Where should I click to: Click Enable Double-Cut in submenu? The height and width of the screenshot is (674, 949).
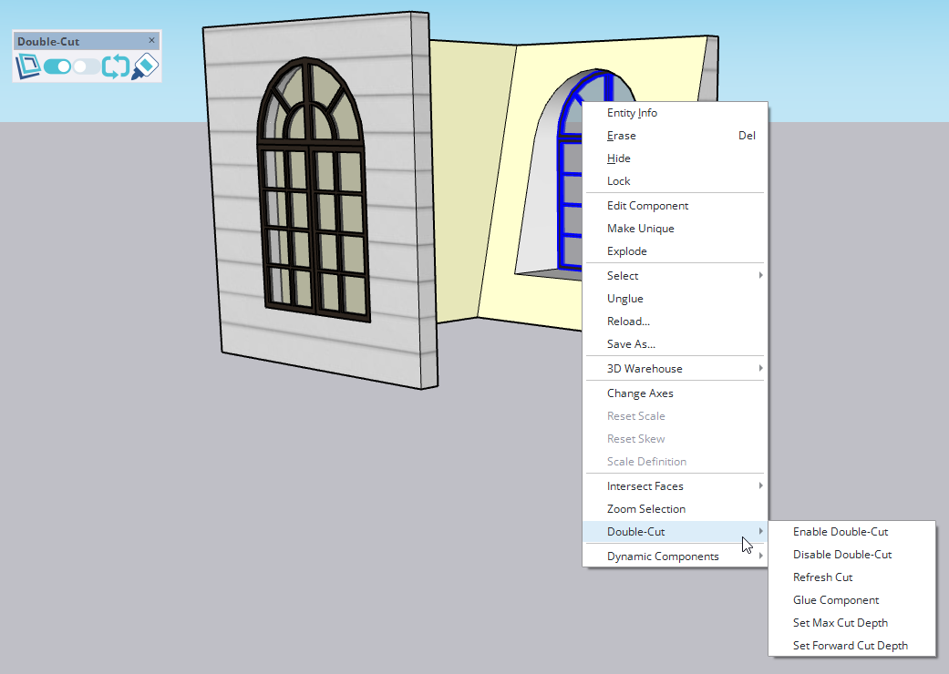840,532
